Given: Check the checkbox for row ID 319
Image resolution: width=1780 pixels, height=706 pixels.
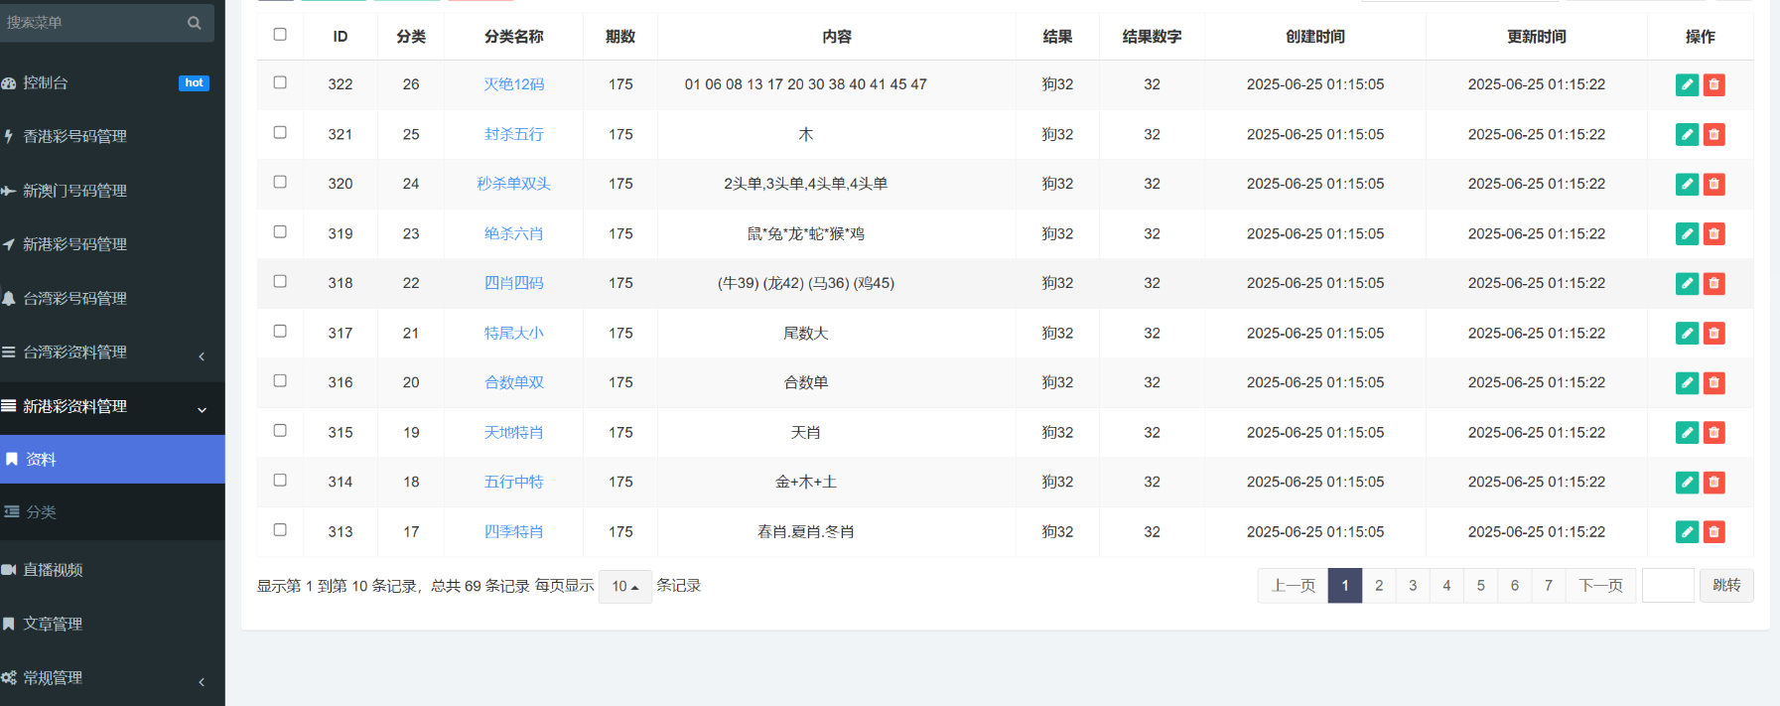Looking at the screenshot, I should pos(280,231).
